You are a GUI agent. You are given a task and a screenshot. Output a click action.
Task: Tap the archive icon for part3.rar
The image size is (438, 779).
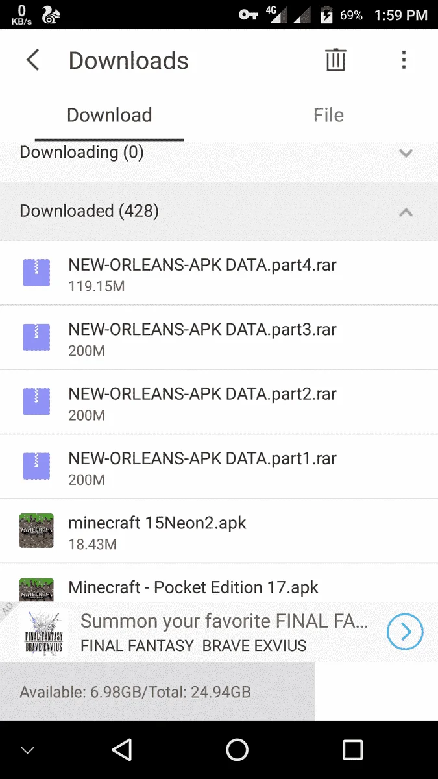point(36,338)
